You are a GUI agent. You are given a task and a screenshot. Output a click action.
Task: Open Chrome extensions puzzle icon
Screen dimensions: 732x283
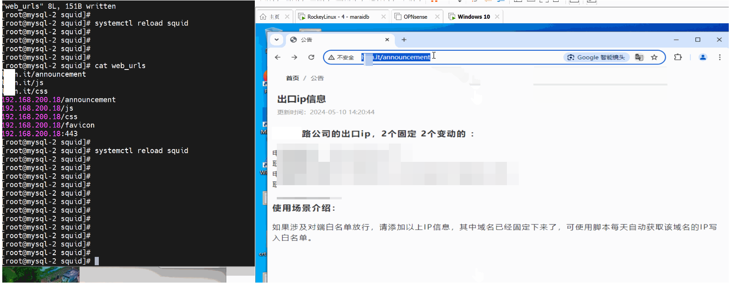click(678, 57)
